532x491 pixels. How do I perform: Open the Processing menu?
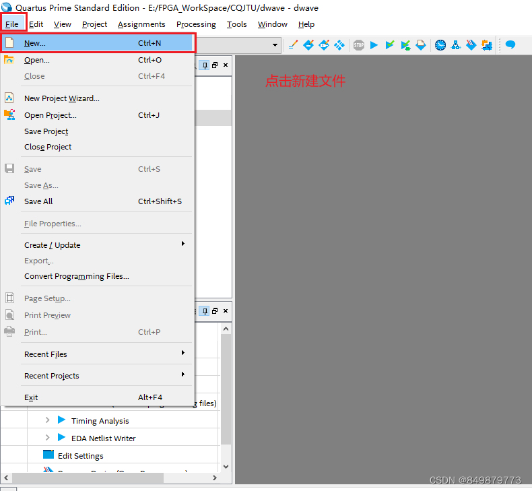click(196, 24)
